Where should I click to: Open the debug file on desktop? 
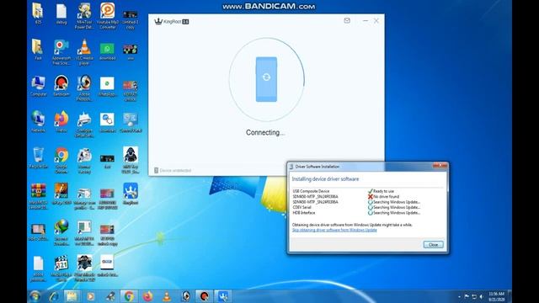(x=61, y=14)
